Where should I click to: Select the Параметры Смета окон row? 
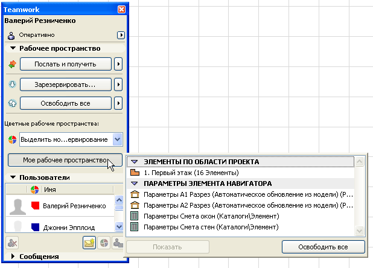pos(240,216)
